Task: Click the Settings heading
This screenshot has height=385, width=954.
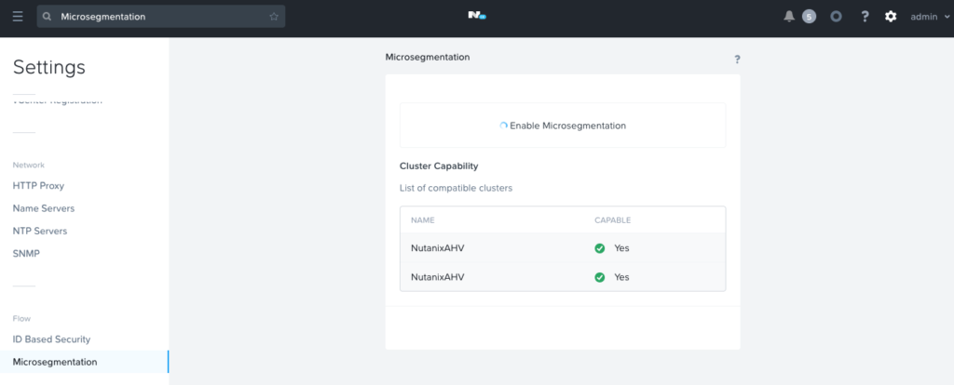Action: 49,67
